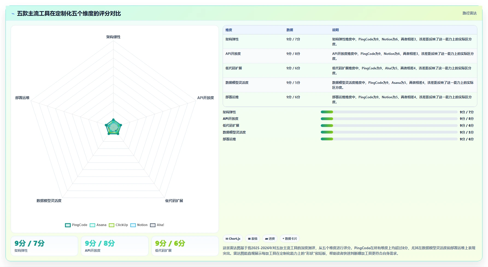This screenshot has height=267, width=488.
Task: Click the radar chart data polygon
Action: [x=113, y=127]
